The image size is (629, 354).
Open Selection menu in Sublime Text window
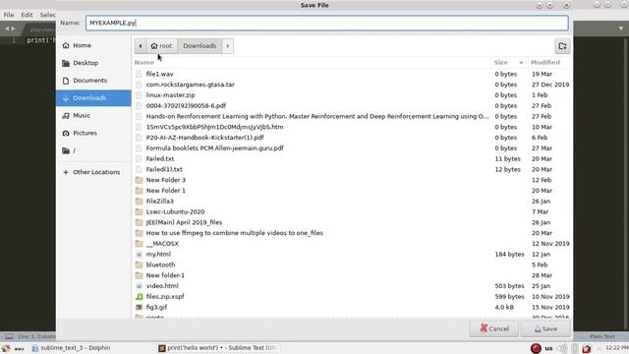pyautogui.click(x=47, y=15)
